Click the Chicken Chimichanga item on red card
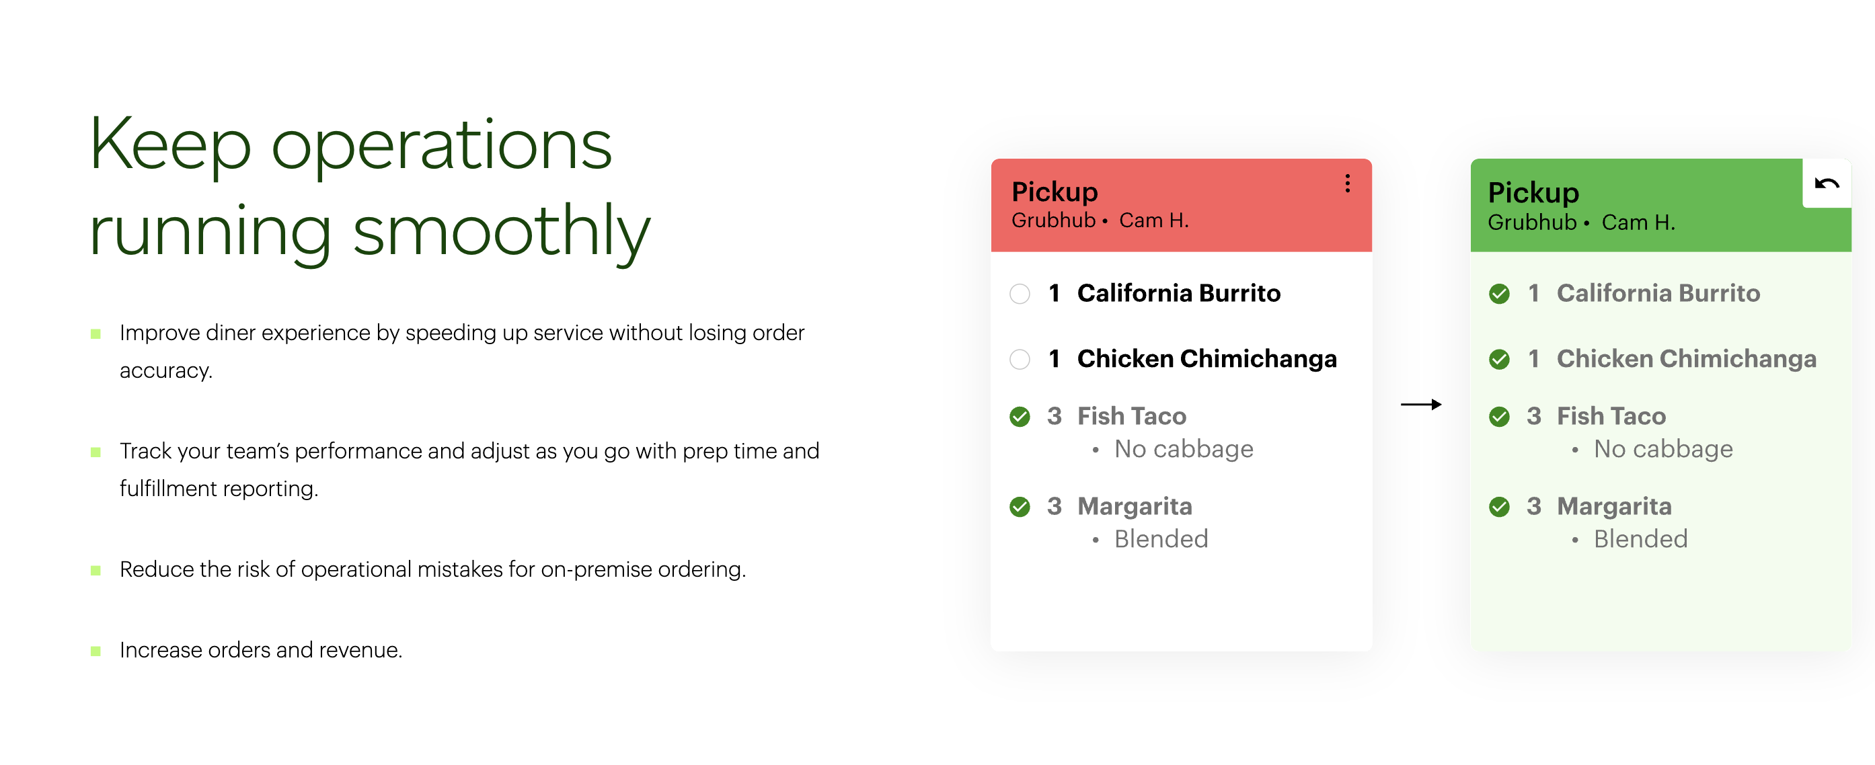 (1207, 359)
